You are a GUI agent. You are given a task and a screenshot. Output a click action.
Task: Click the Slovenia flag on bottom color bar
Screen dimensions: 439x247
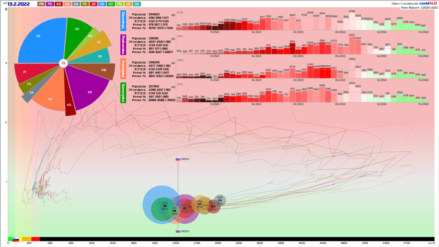(15, 239)
